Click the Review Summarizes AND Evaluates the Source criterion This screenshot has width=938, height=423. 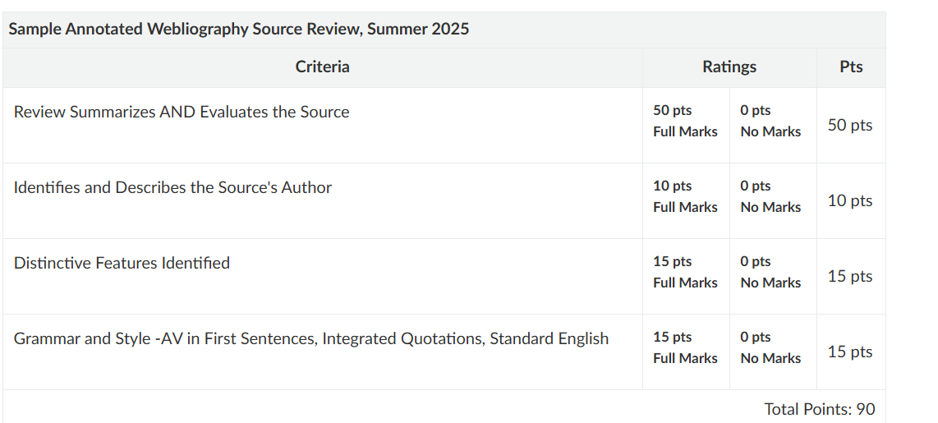click(182, 112)
